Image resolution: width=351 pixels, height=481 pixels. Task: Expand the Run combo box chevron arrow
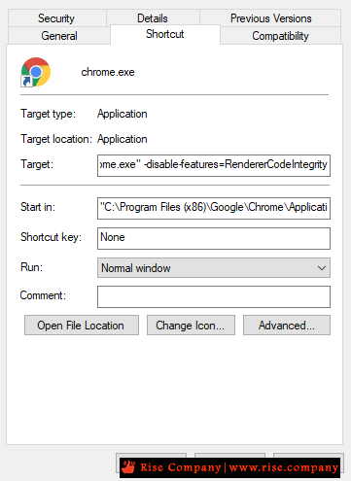322,268
